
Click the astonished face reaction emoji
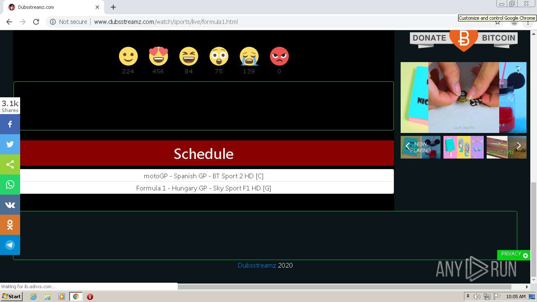tap(219, 56)
